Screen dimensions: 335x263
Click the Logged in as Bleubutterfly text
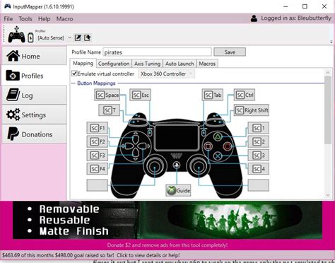pyautogui.click(x=296, y=18)
